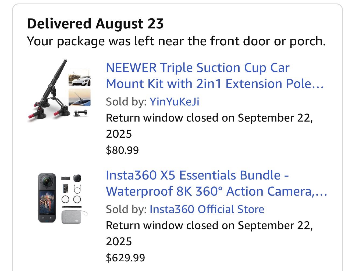The width and height of the screenshot is (355, 271).
Task: Visit the Insta360 Official Store seller link
Action: tap(207, 209)
